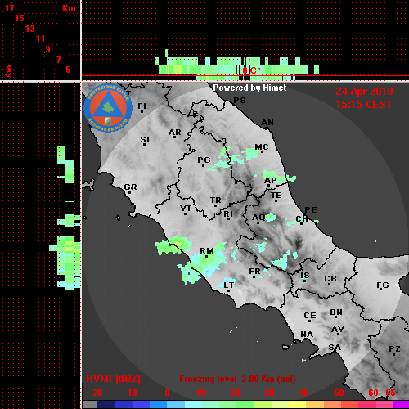Click the Protezione Civile Regione Abruzzo logo
409x409 pixels.
[x=108, y=108]
